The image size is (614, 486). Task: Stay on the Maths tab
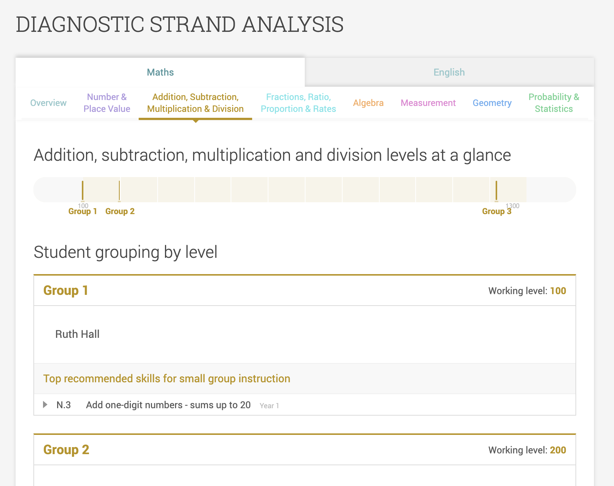pyautogui.click(x=160, y=72)
